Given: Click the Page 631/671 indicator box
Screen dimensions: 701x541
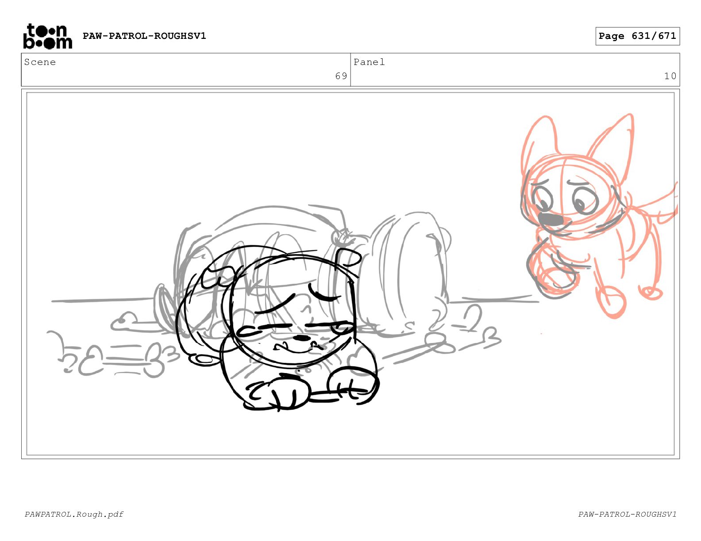Looking at the screenshot, I should point(637,36).
